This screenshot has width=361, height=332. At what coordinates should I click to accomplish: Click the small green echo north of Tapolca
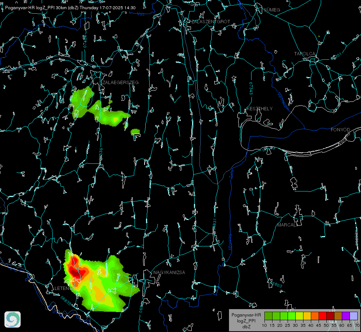[319, 36]
